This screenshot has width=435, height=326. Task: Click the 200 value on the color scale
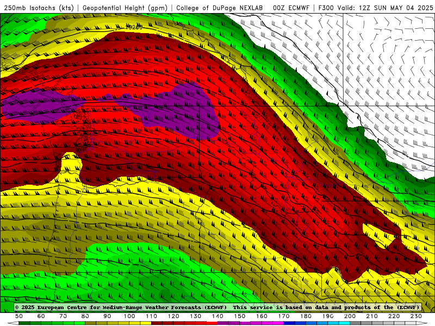(350, 316)
